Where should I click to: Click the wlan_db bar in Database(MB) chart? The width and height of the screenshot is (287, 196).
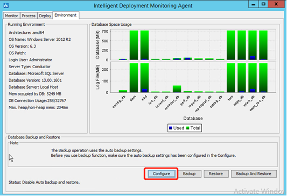pos(253,45)
